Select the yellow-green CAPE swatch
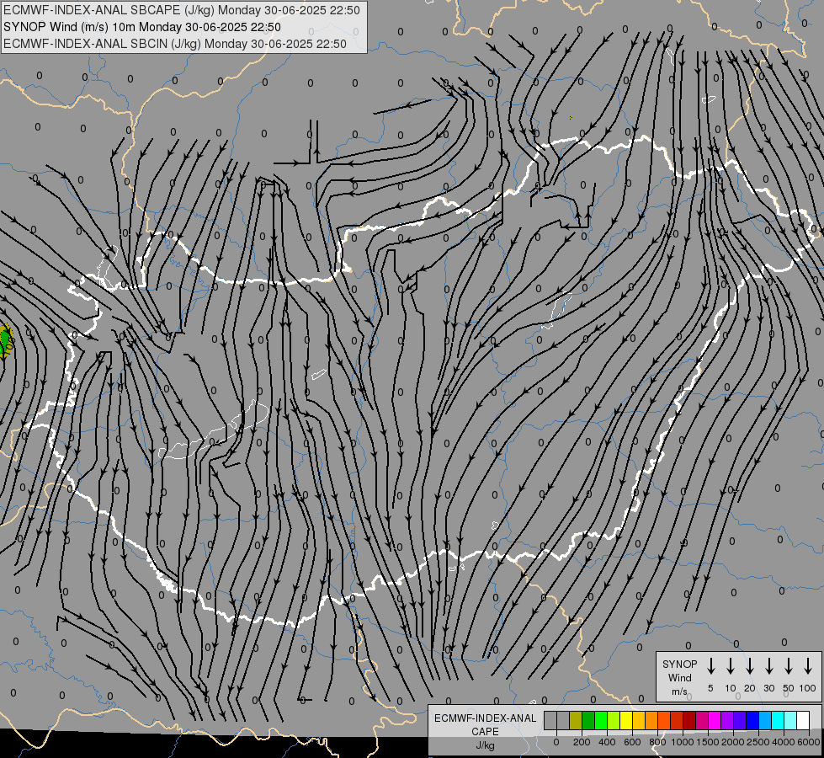Image resolution: width=824 pixels, height=758 pixels. [x=614, y=721]
